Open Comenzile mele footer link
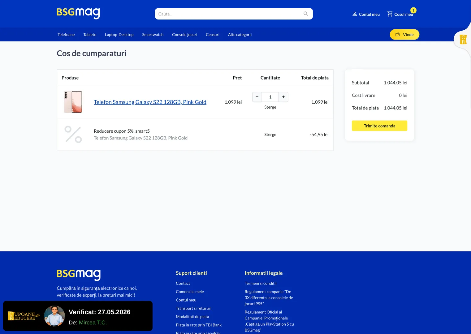Screen dimensions: 471x334 pos(190,292)
